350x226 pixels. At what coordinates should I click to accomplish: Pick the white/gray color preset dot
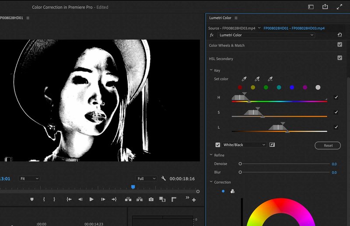coord(318,87)
